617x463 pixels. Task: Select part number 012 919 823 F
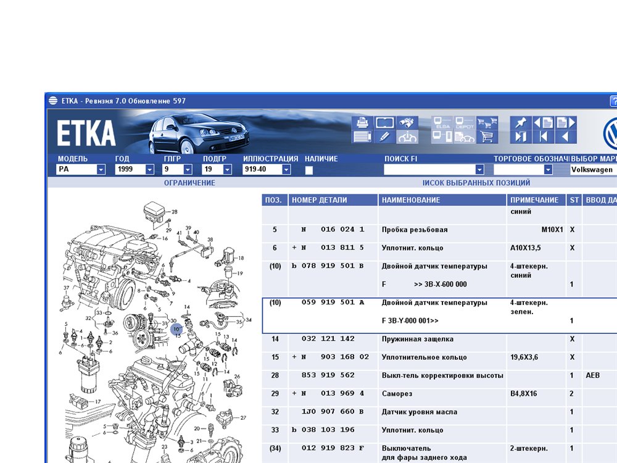pos(333,448)
